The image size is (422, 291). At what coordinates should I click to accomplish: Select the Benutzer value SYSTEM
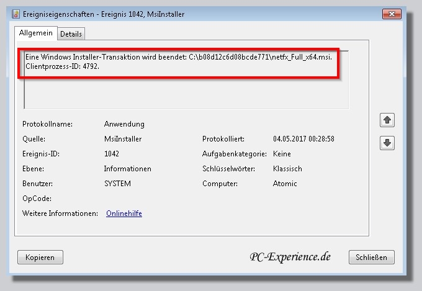coord(117,184)
